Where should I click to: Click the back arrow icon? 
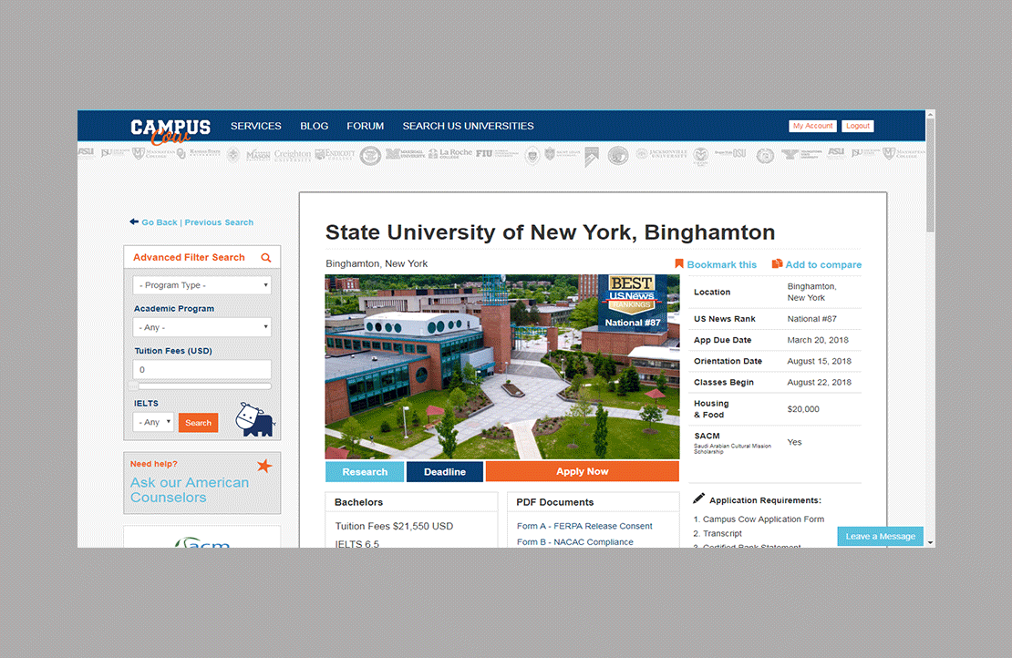[134, 221]
